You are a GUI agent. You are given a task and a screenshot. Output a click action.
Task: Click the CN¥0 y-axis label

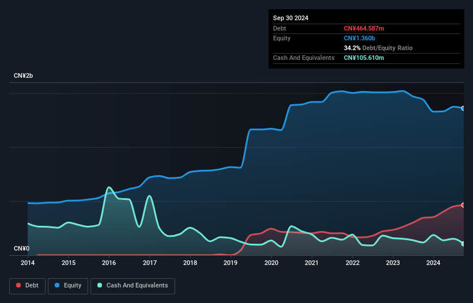click(21, 248)
